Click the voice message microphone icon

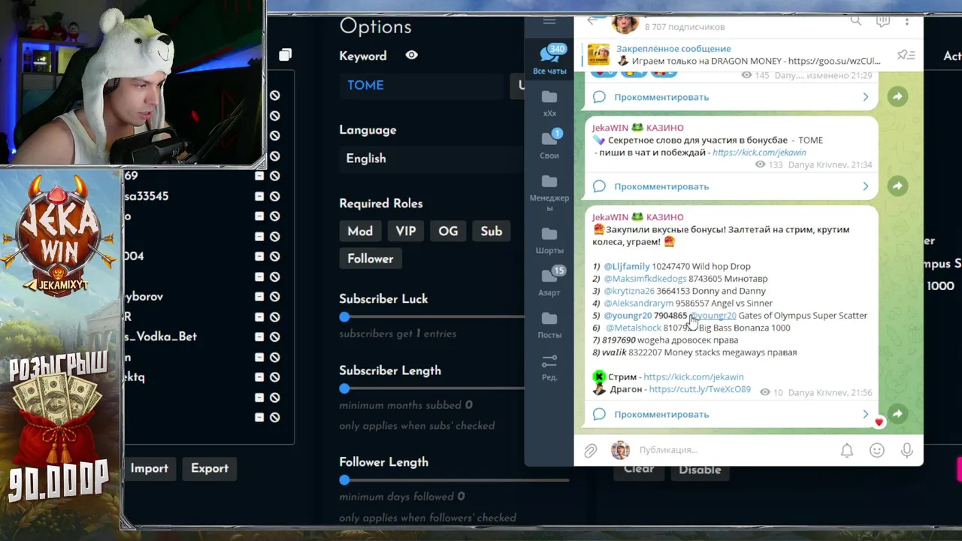pos(907,450)
